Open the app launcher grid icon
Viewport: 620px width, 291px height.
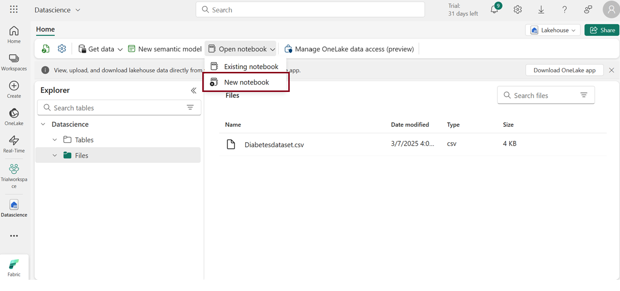pyautogui.click(x=14, y=10)
